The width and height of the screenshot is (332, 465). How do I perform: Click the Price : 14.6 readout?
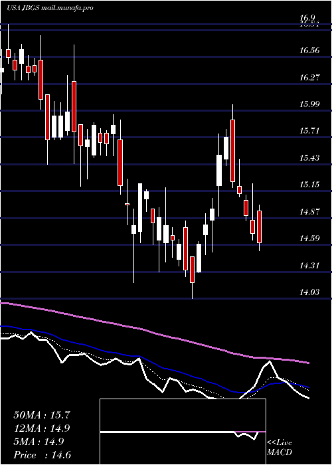point(42,455)
